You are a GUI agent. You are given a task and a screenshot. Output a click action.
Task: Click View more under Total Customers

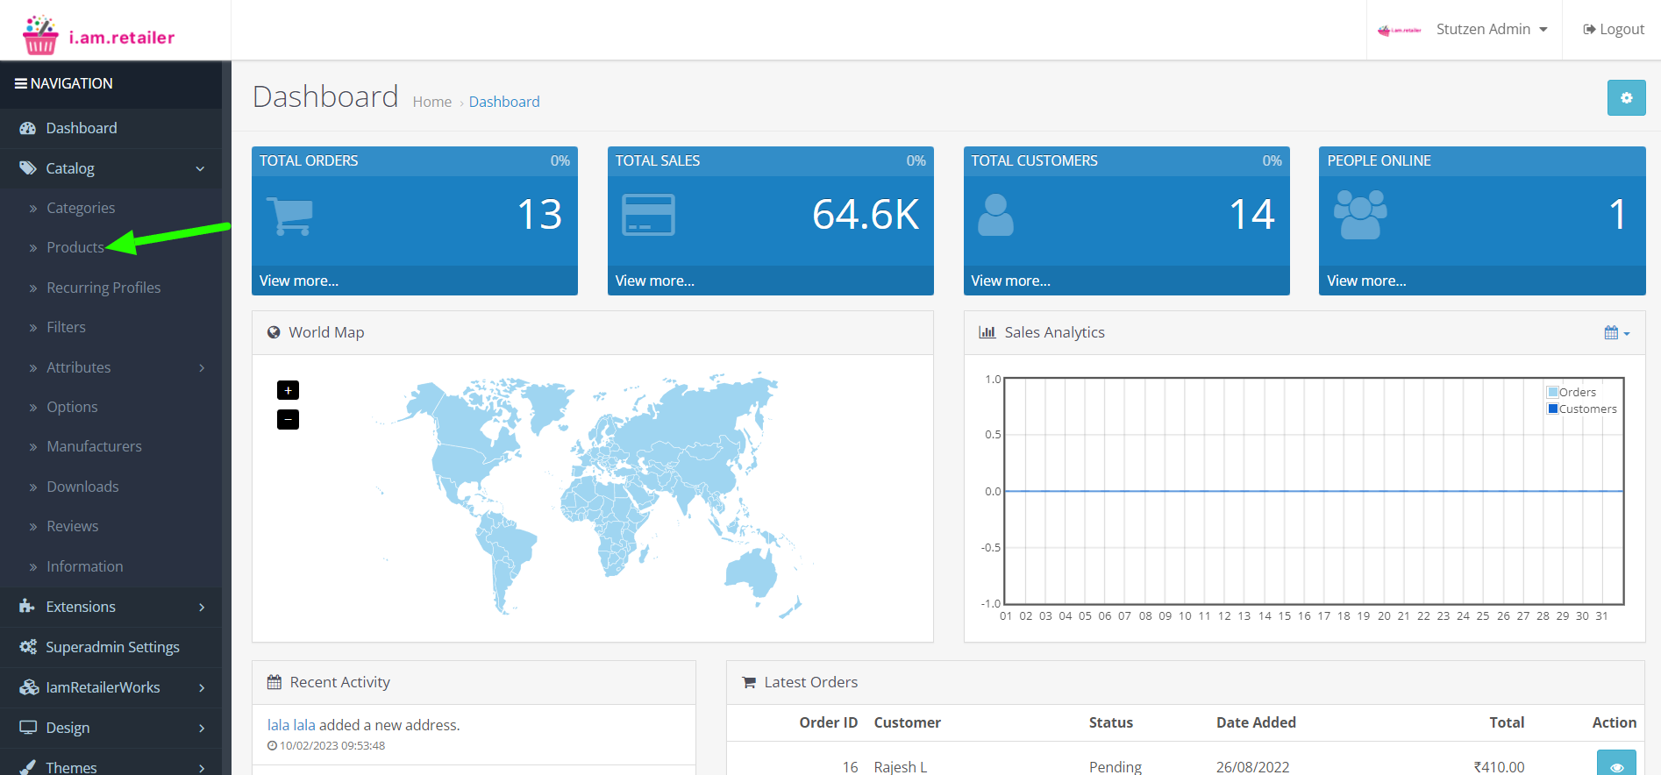click(x=1011, y=281)
